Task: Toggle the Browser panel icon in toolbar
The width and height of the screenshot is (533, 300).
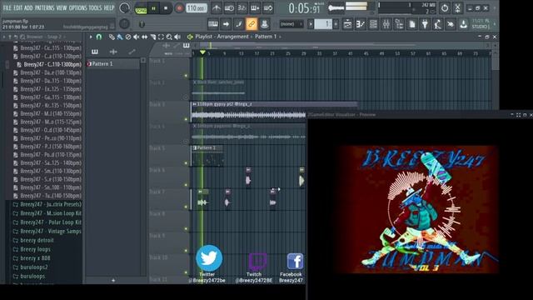Action: 399,24
